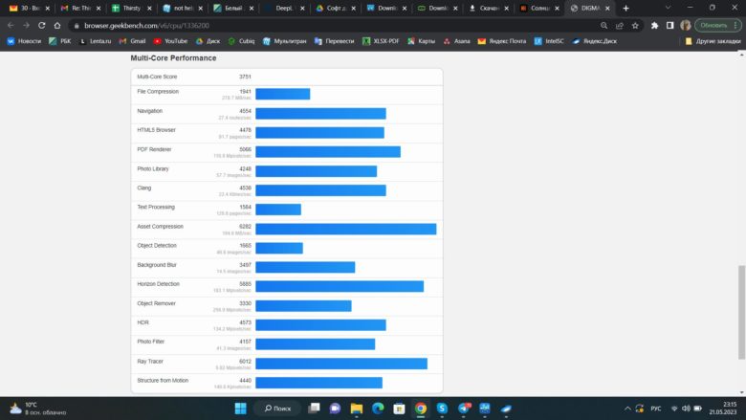Navigate back with the back arrow

[11, 25]
